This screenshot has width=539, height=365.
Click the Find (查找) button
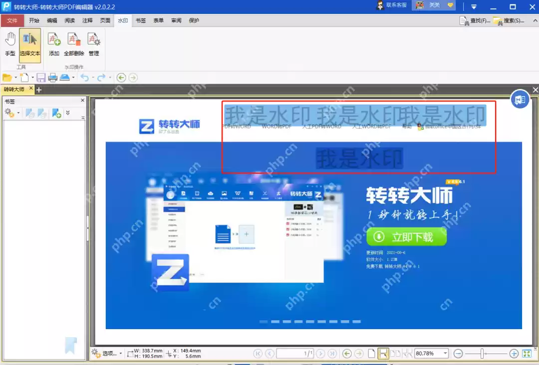point(476,21)
